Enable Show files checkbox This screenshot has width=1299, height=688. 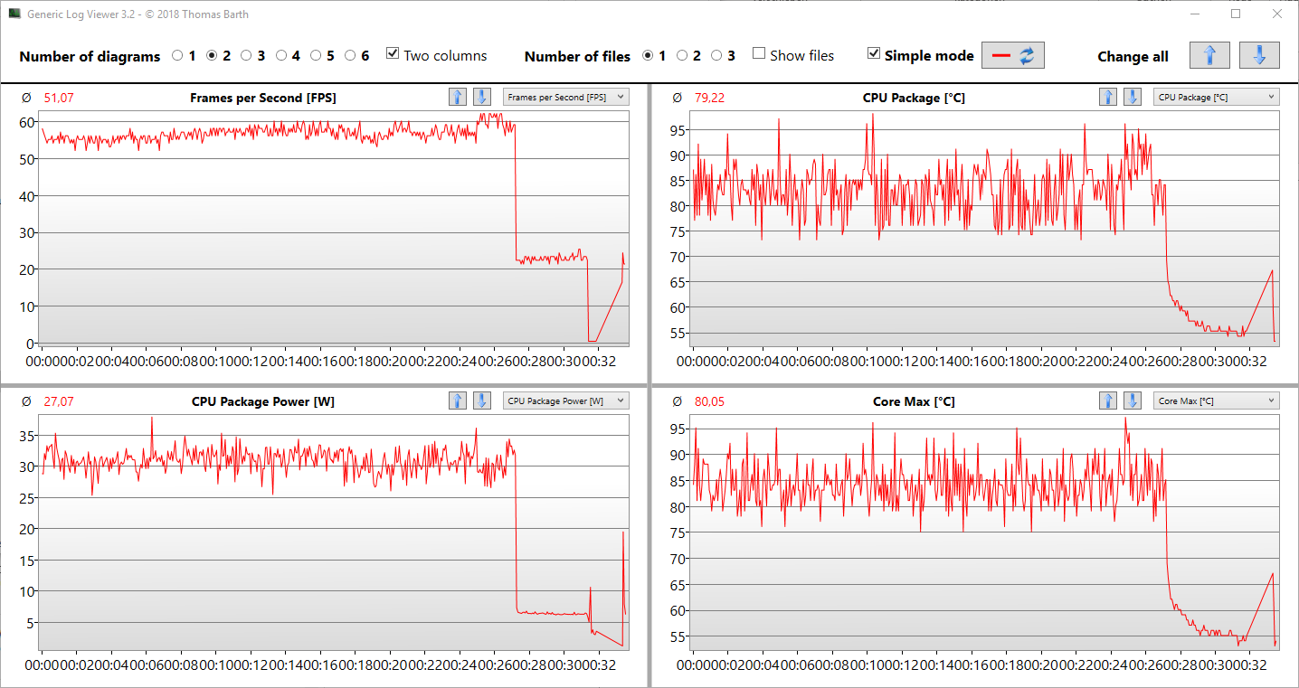(759, 54)
